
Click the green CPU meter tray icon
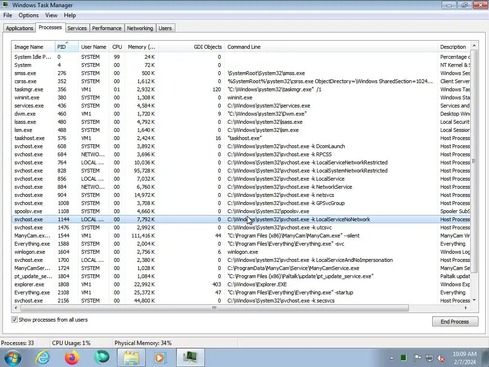coord(404,357)
